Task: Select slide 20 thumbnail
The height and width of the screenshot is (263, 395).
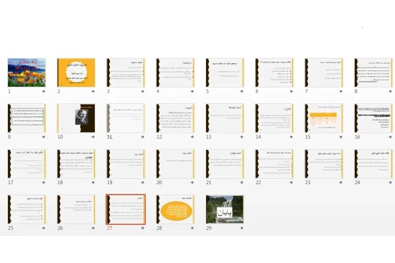Action: pyautogui.click(x=175, y=164)
